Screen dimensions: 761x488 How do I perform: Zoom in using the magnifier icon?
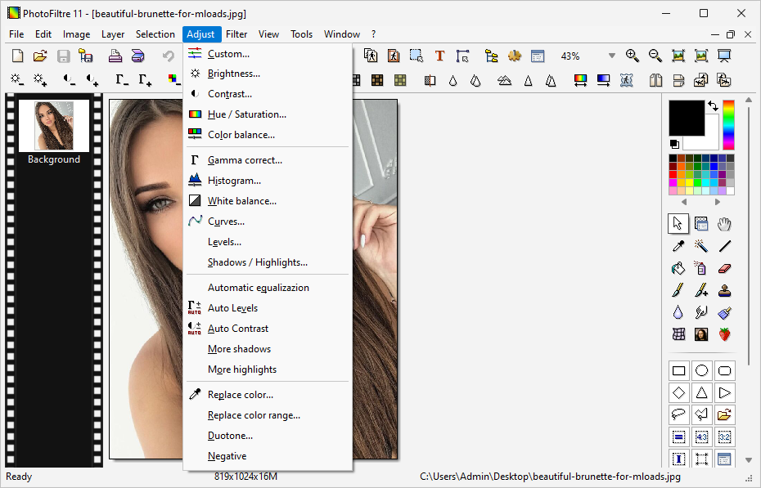click(x=632, y=56)
